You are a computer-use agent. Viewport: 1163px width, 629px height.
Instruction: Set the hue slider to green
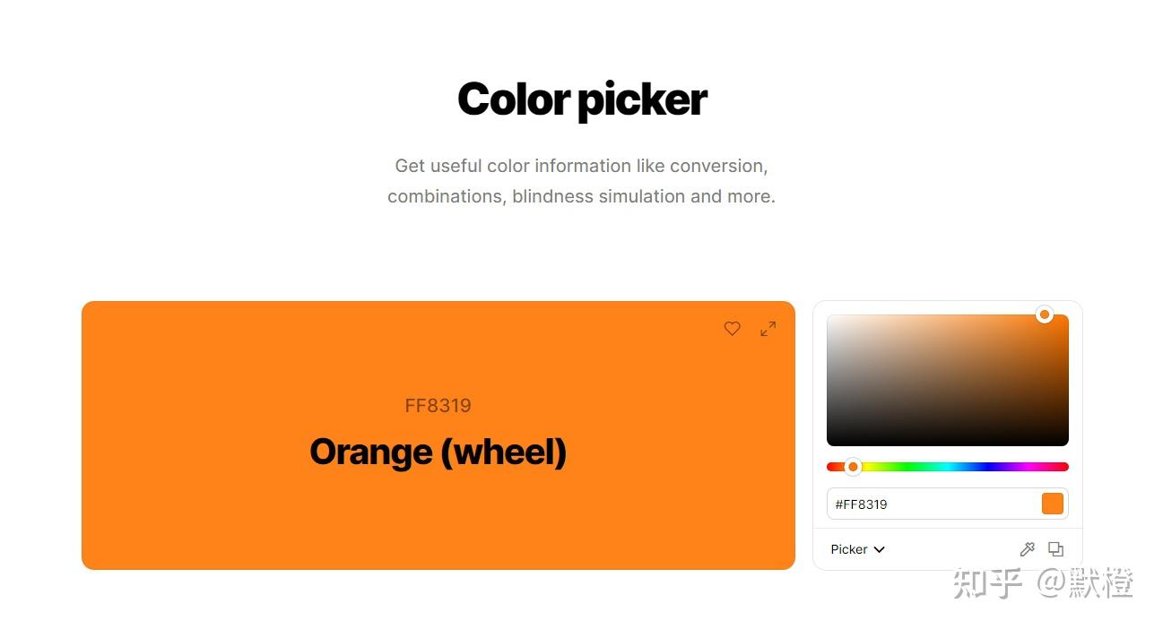click(x=907, y=467)
